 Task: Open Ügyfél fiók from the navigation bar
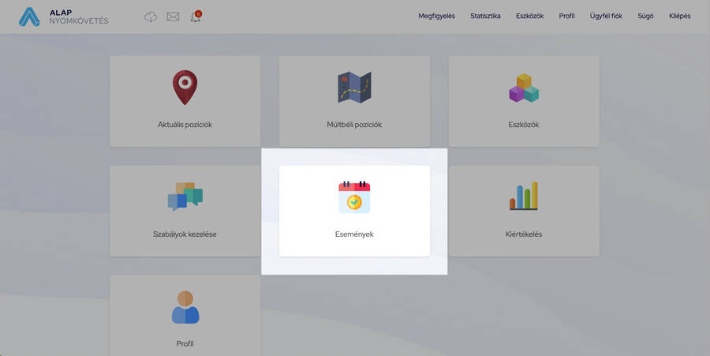coord(606,16)
